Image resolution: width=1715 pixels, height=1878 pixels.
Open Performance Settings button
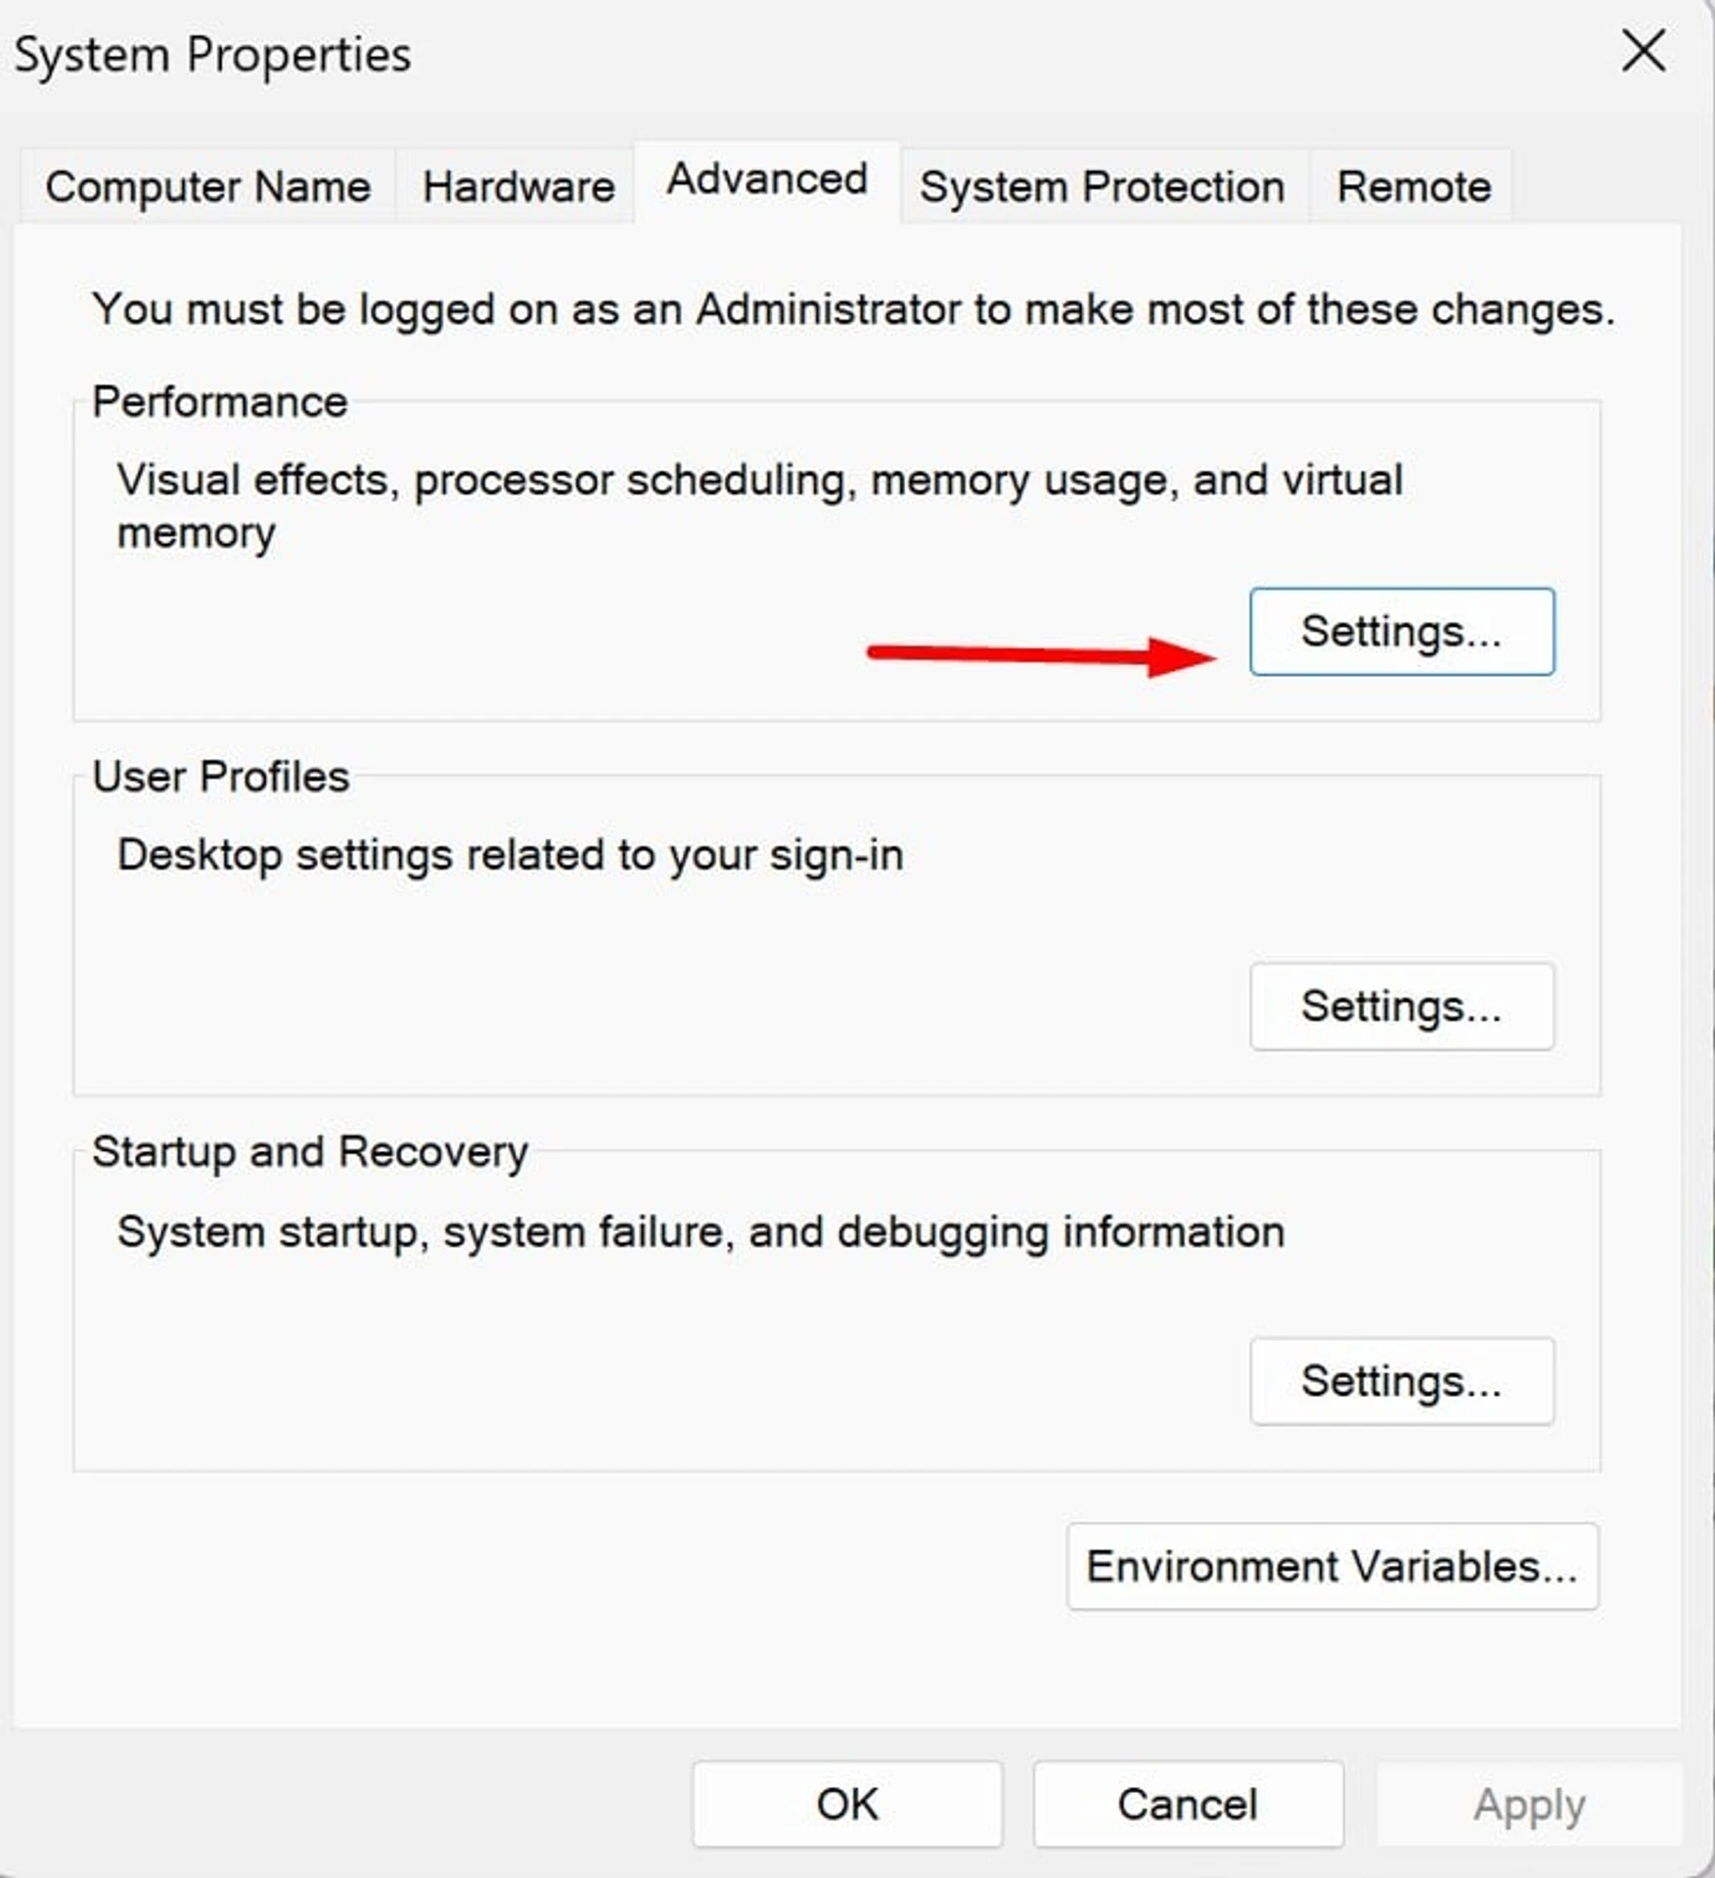(x=1401, y=631)
